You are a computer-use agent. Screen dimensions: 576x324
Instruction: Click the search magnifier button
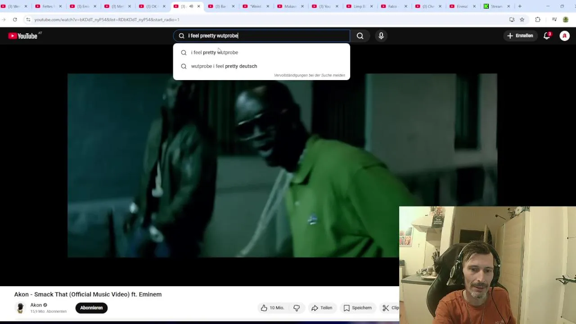tap(360, 36)
